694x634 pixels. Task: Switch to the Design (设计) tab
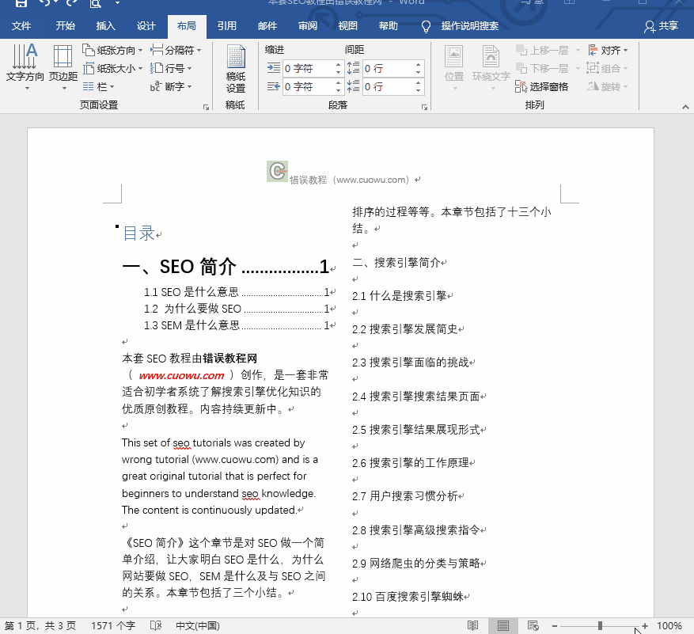click(x=146, y=25)
